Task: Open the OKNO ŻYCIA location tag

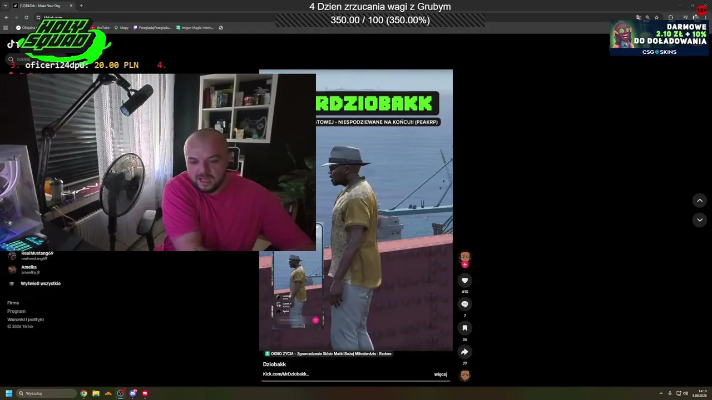Action: coord(328,354)
